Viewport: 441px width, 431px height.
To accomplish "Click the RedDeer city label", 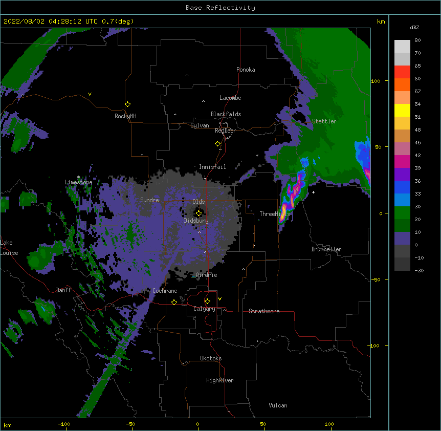I will click(x=225, y=131).
